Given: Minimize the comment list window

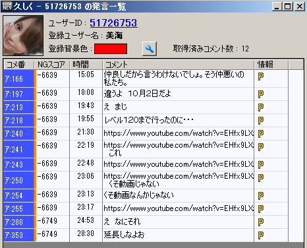Looking at the screenshot, I should (x=277, y=7).
